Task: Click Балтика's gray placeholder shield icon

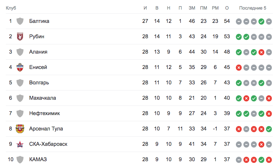Action: click(x=20, y=21)
